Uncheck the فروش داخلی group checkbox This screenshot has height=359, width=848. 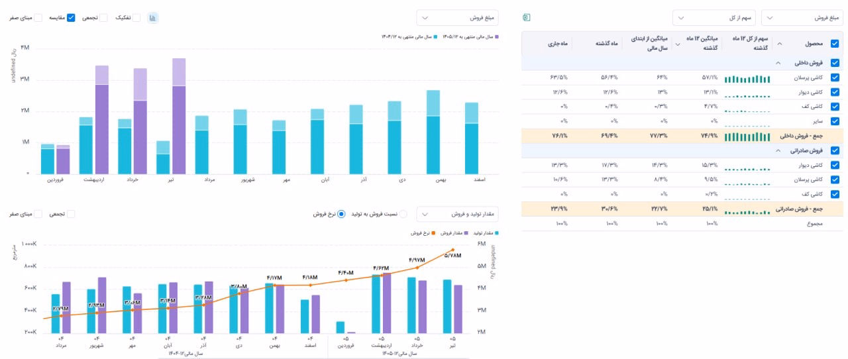pos(834,64)
